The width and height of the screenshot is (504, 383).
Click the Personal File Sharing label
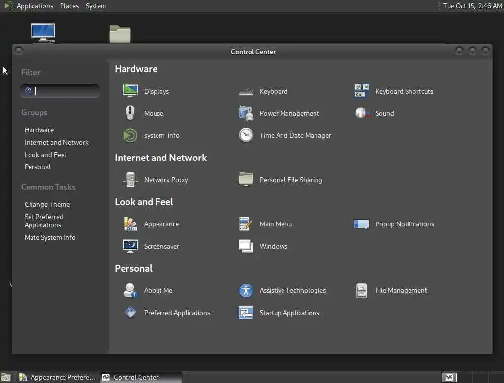[x=291, y=180]
